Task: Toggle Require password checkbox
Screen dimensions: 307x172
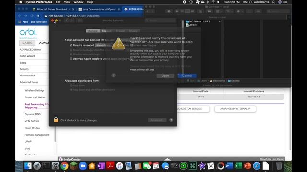Action: [x=71, y=45]
